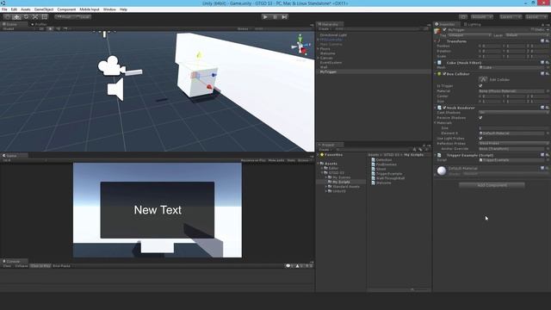Screen dimensions: 551x310
Task: Step forward one frame
Action: (x=284, y=17)
